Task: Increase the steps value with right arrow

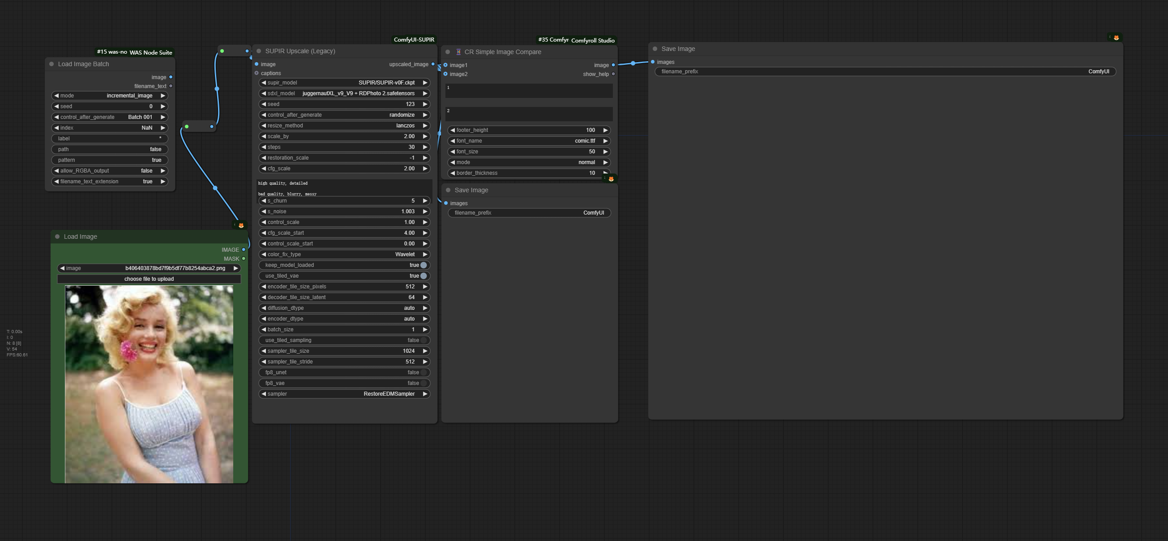Action: 425,147
